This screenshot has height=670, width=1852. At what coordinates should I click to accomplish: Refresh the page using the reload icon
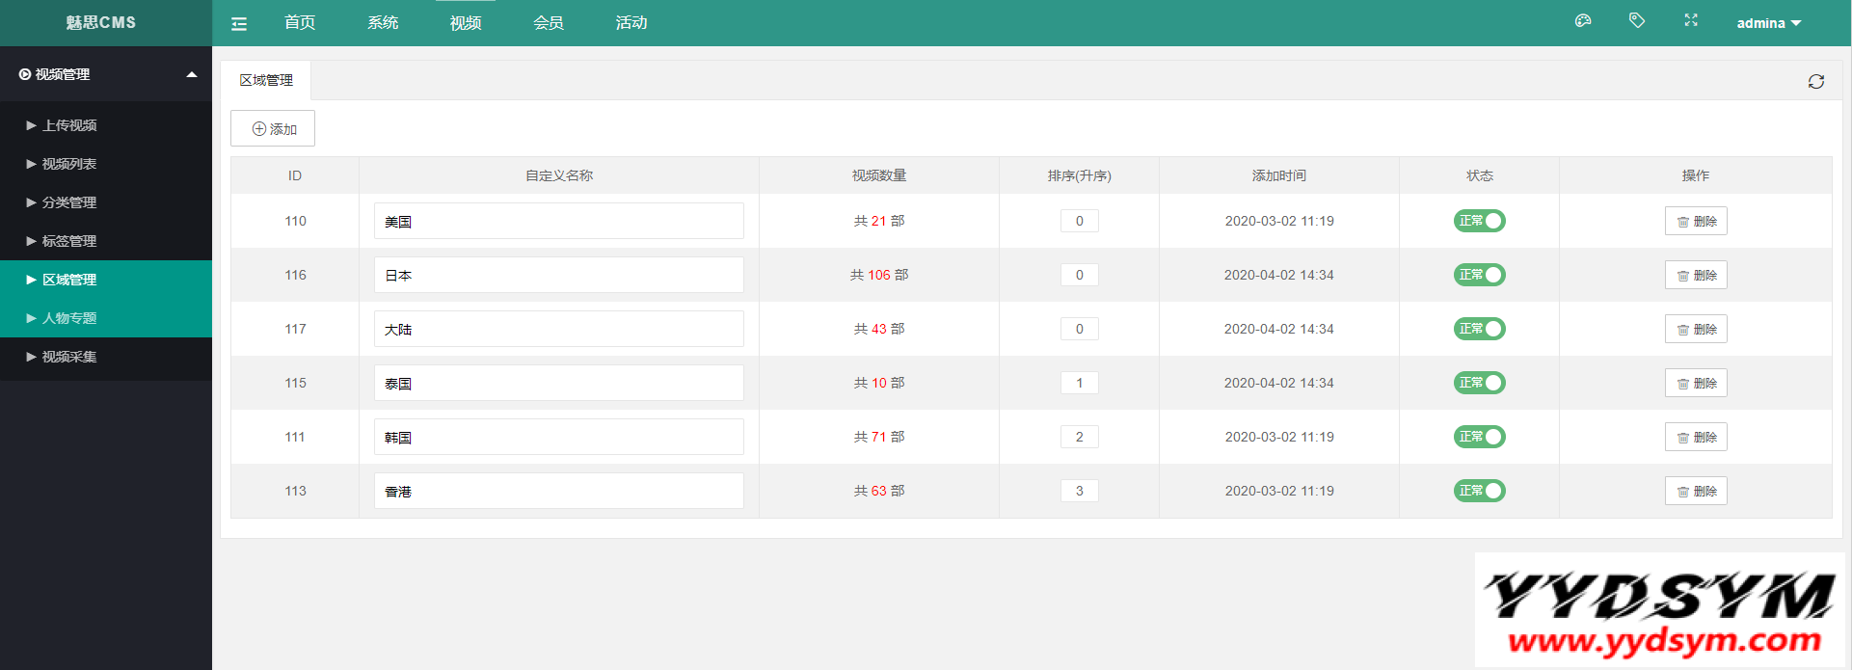[1816, 82]
